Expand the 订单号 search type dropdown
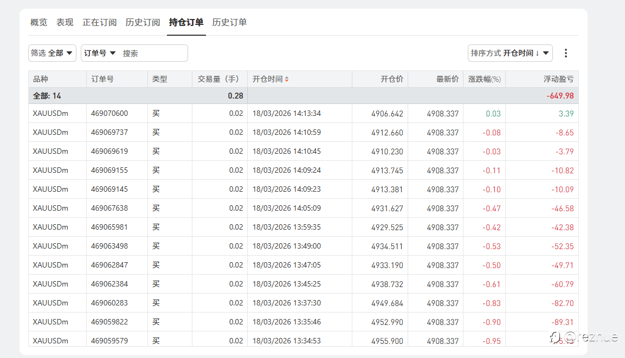This screenshot has width=625, height=358. (100, 53)
